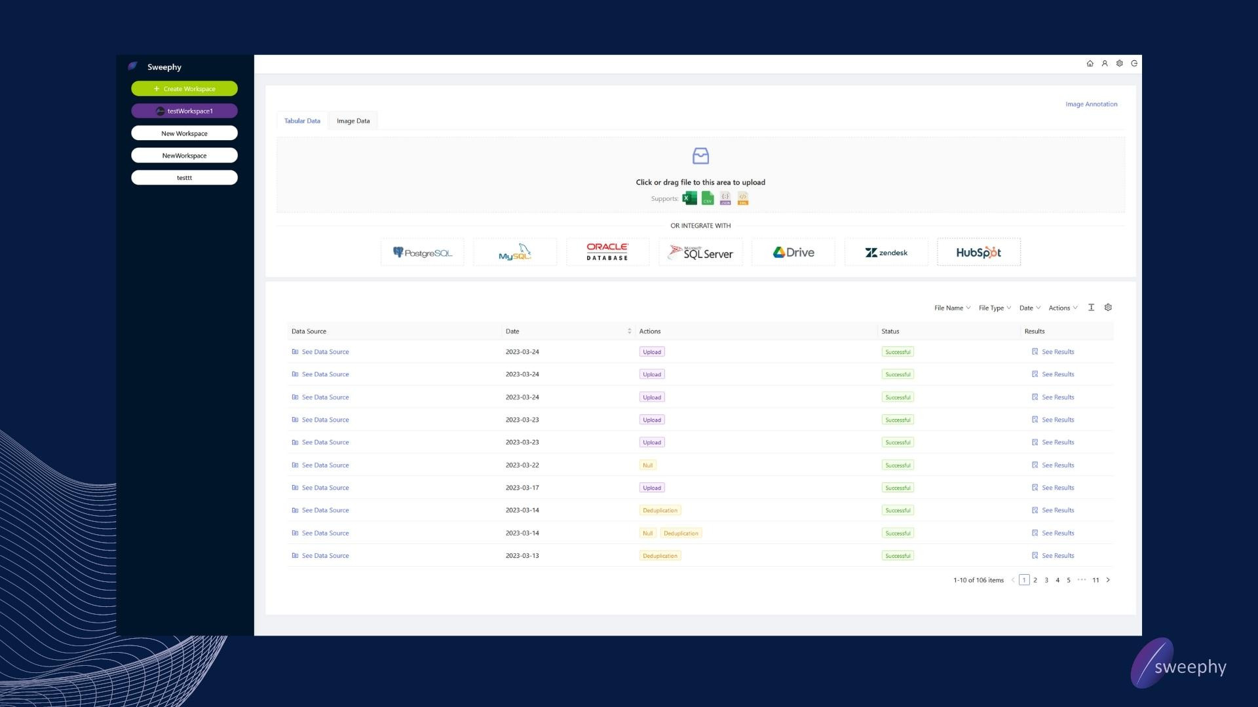The width and height of the screenshot is (1258, 707).
Task: Expand the Actions filter dropdown
Action: 1063,308
